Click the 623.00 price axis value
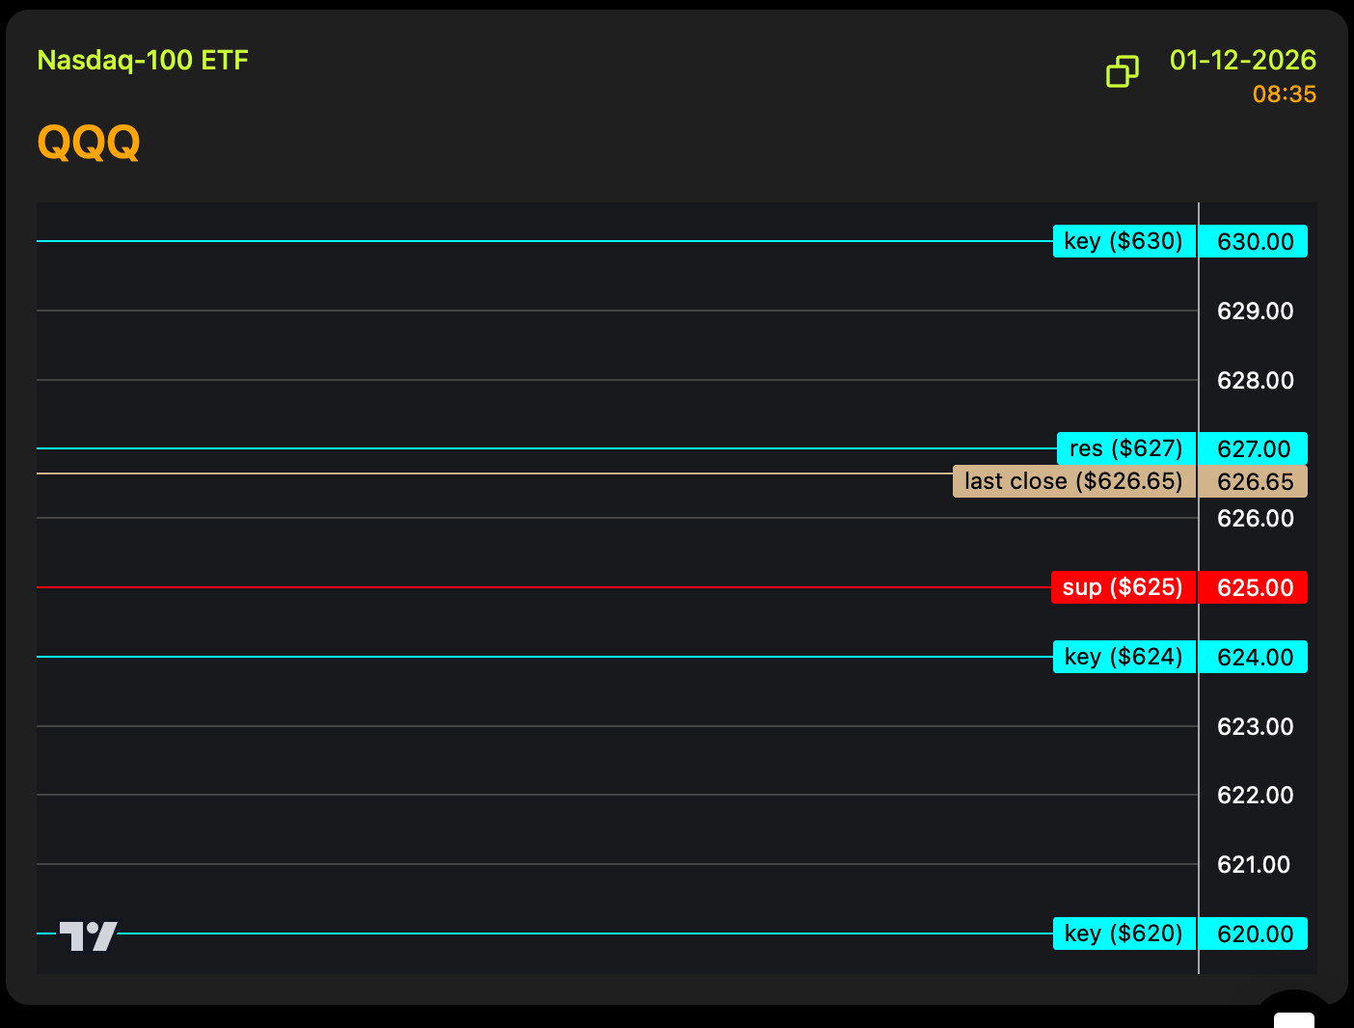Image resolution: width=1354 pixels, height=1028 pixels. [1255, 727]
